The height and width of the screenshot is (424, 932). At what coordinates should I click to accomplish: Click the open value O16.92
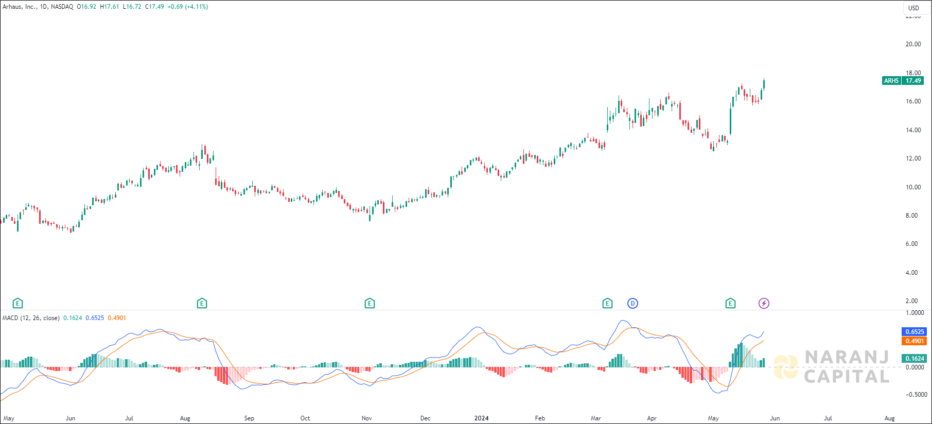(86, 7)
